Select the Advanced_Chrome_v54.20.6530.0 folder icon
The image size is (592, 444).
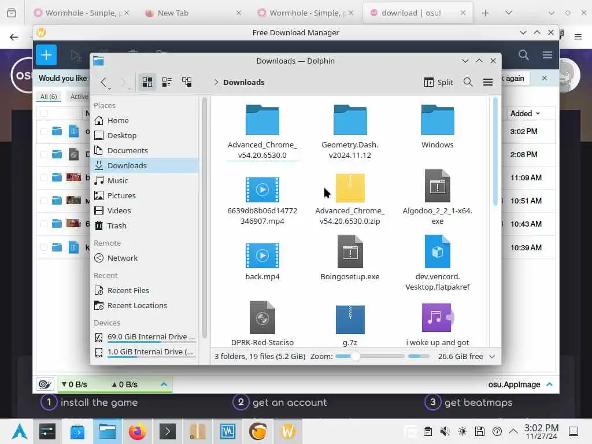(x=262, y=120)
